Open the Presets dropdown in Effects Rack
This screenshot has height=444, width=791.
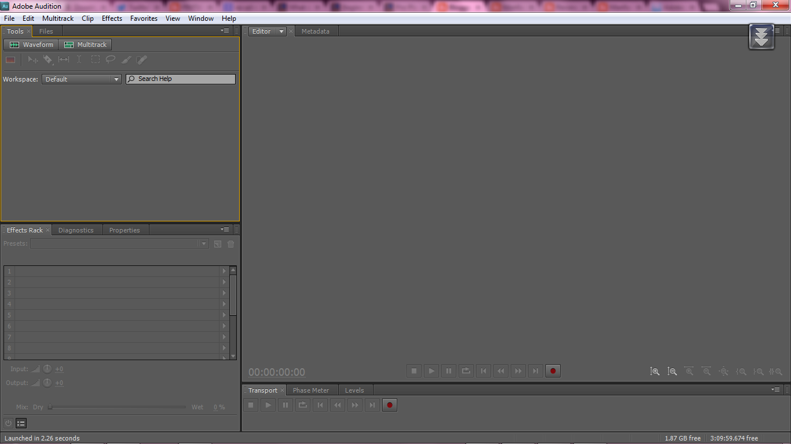203,243
